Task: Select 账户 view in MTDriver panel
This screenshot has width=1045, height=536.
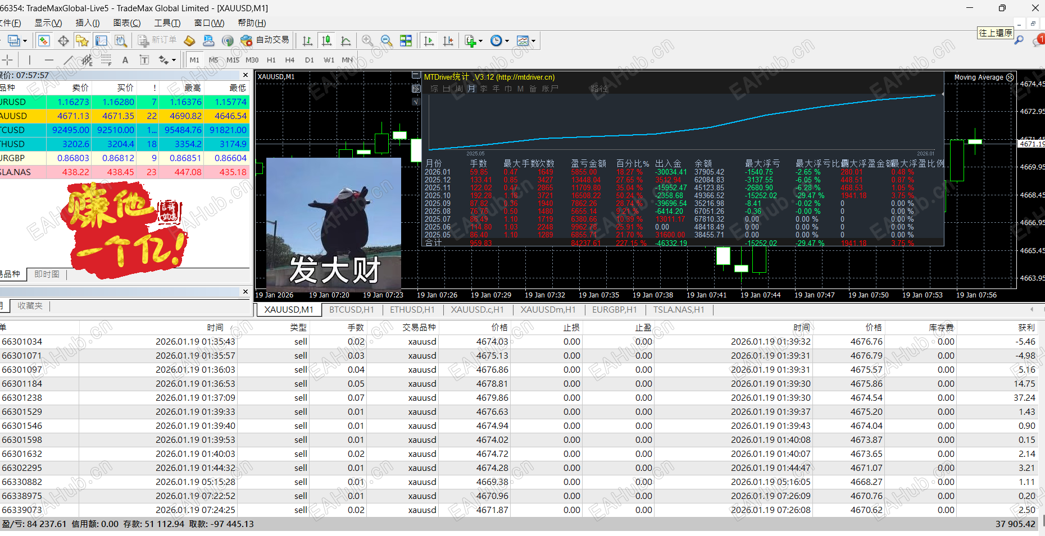Action: (550, 89)
